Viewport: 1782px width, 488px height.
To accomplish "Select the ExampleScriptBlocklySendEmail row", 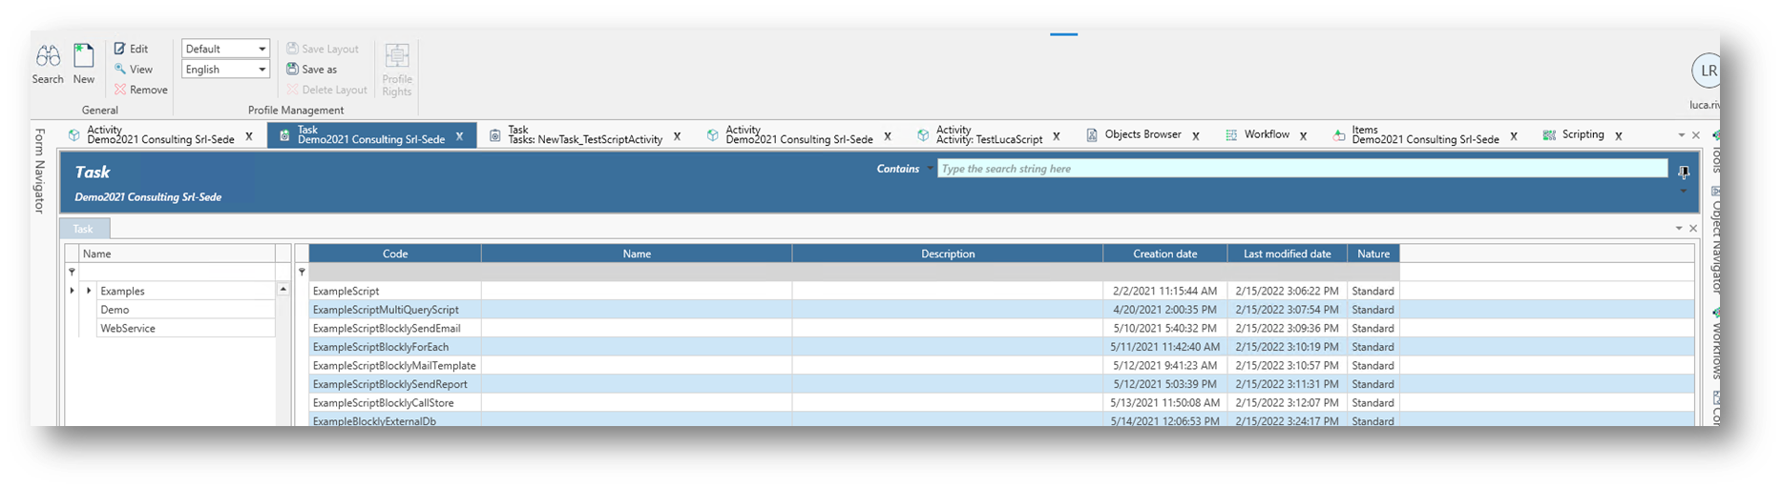I will [387, 328].
